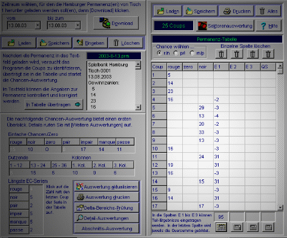This screenshot has width=287, height=238.
Task: Click 'Detail-Auswertungen' magnifier button
Action: (107, 218)
